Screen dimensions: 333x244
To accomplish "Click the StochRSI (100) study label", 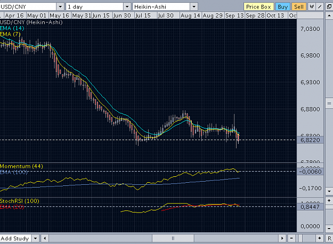I will tap(20, 201).
